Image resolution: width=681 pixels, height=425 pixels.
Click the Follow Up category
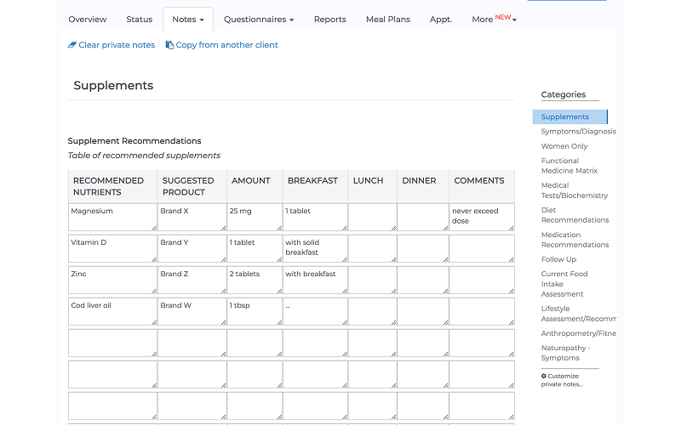point(558,259)
